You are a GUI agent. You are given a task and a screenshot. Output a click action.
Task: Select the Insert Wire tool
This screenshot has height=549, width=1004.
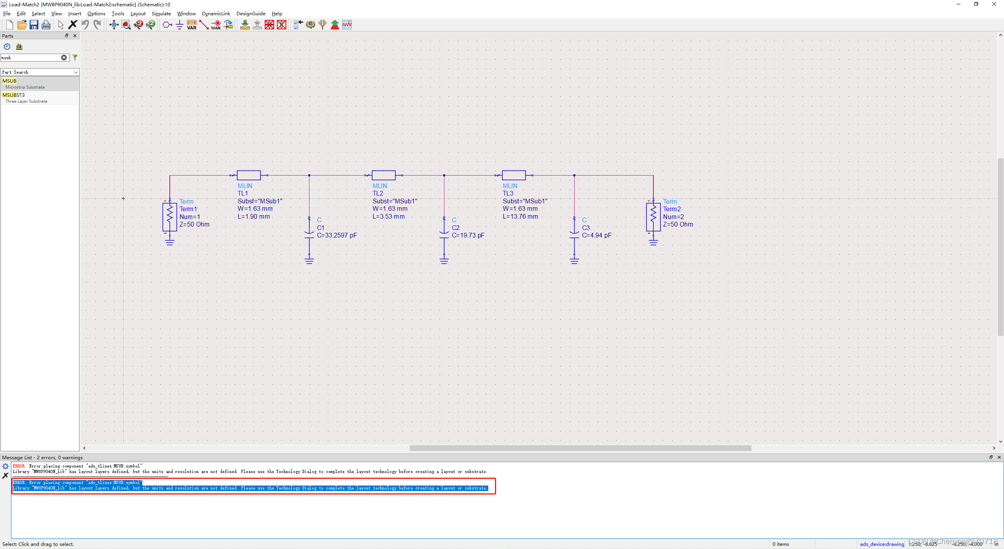click(204, 25)
